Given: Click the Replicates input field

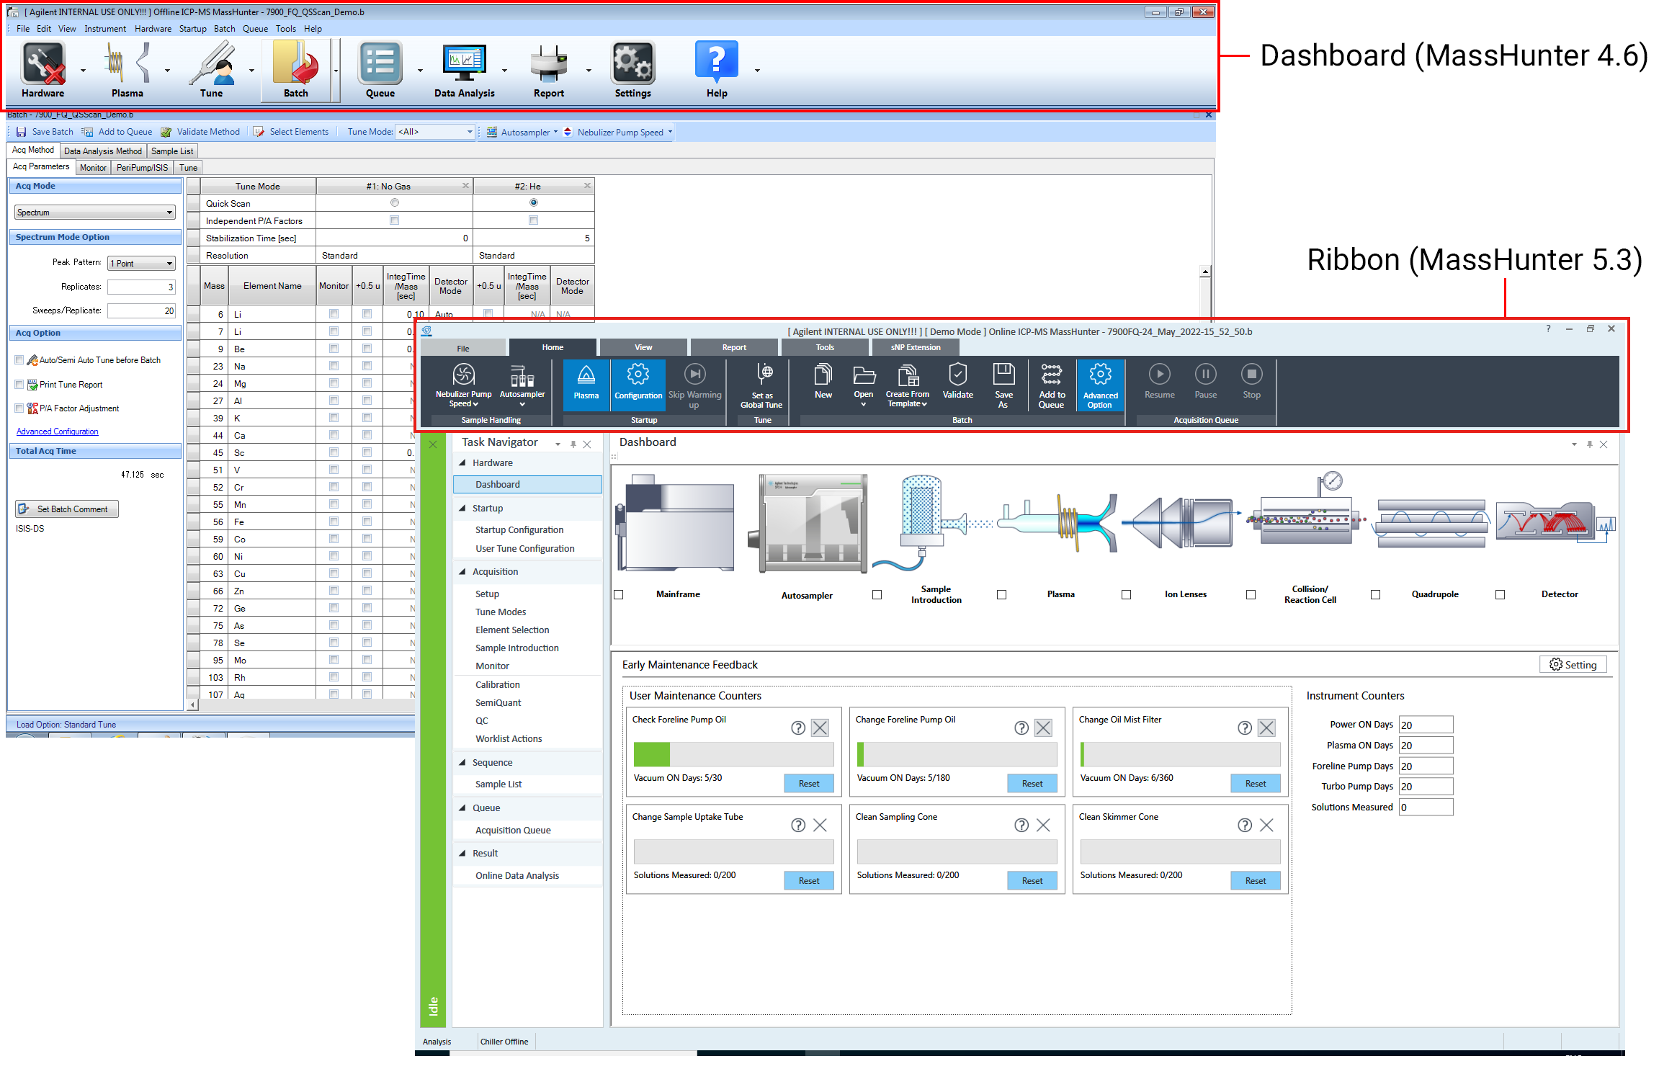Looking at the screenshot, I should tap(141, 287).
